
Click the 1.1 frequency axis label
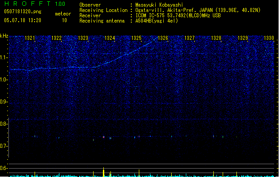pyautogui.click(x=4, y=58)
